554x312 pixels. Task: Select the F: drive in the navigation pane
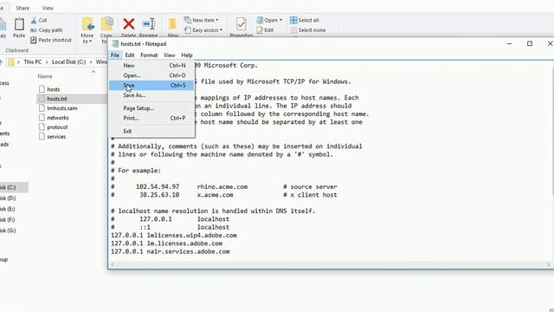8,219
